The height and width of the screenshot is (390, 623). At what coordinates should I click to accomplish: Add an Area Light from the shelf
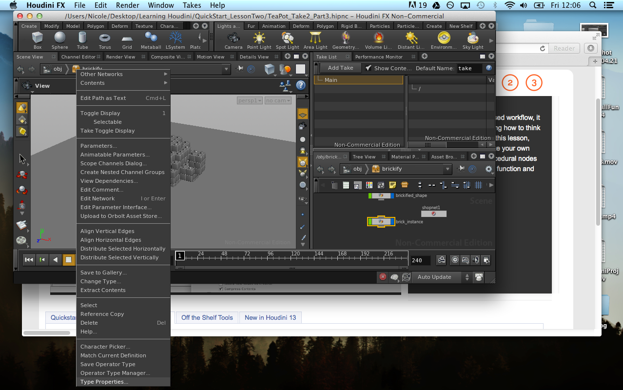(x=315, y=40)
